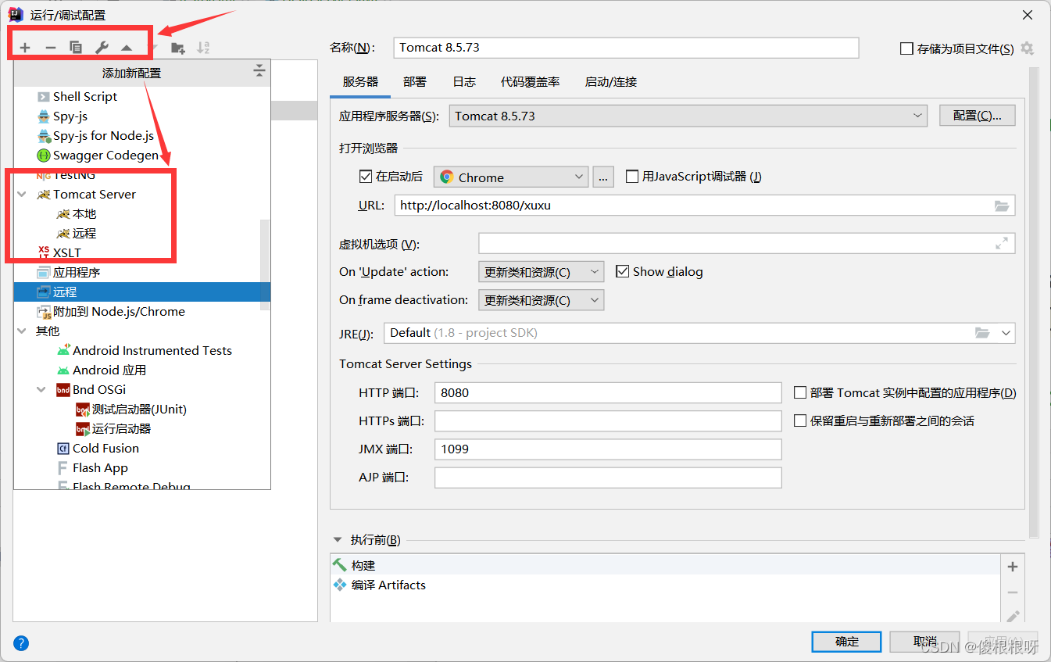This screenshot has width=1051, height=662.
Task: Open help via question mark icon
Action: coord(21,643)
